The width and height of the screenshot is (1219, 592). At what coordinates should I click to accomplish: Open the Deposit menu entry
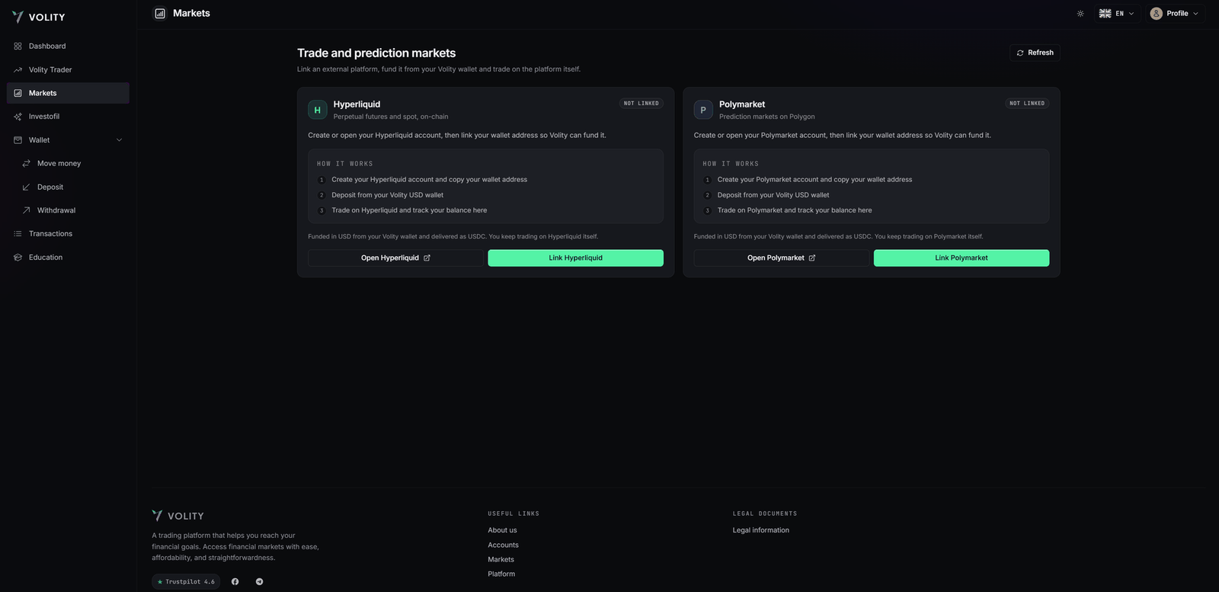point(72,187)
